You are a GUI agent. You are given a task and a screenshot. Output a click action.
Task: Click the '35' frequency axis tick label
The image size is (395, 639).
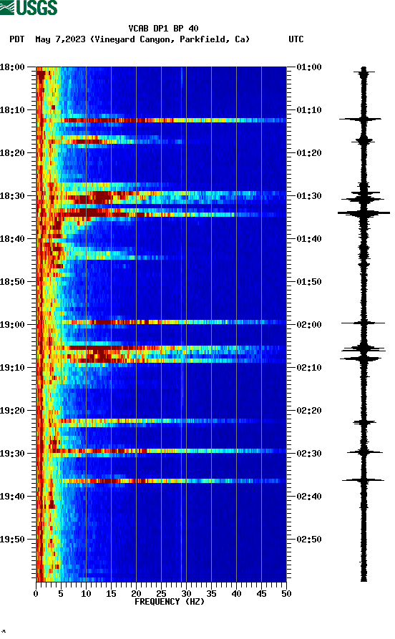[211, 594]
